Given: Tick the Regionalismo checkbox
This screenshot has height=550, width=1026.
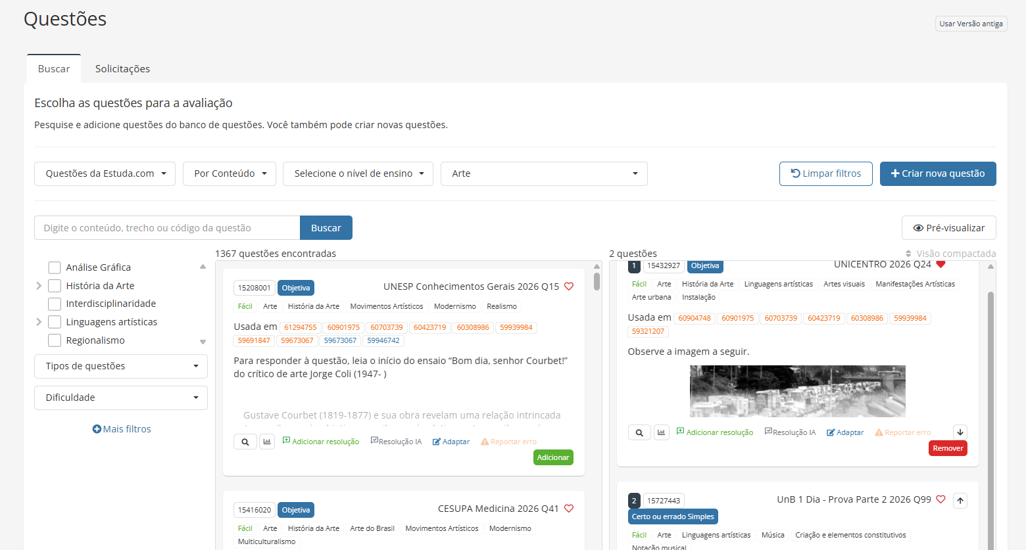Looking at the screenshot, I should (x=55, y=340).
